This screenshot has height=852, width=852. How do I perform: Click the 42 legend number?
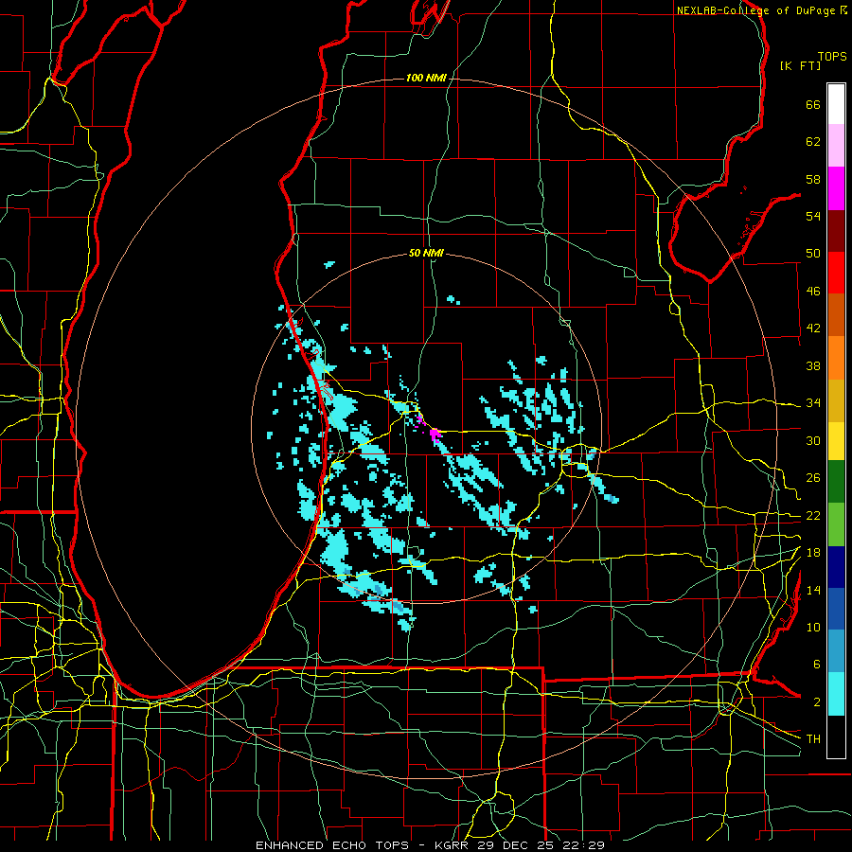pos(813,328)
